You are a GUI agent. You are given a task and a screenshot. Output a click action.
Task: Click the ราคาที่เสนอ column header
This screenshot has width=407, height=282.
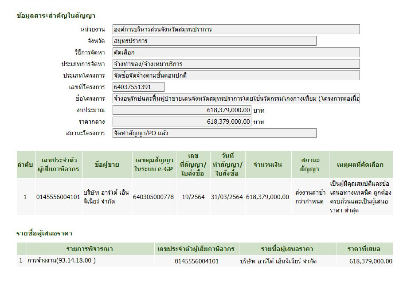click(364, 249)
